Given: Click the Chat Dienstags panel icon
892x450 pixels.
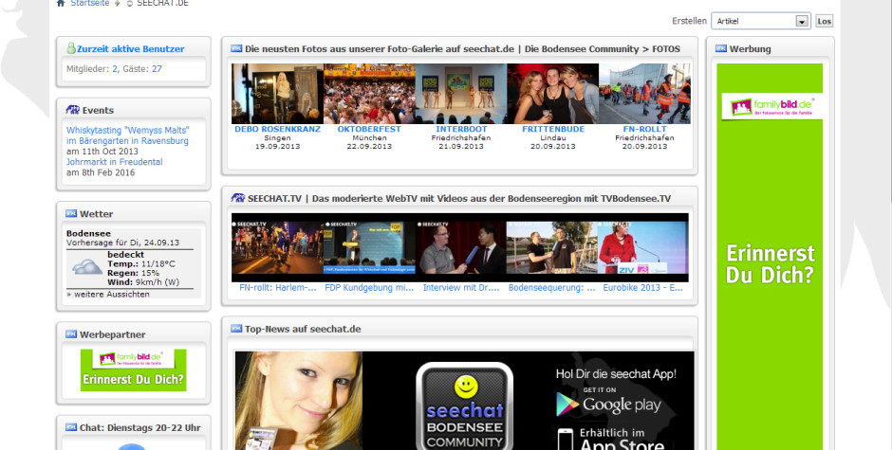Looking at the screenshot, I should (71, 427).
